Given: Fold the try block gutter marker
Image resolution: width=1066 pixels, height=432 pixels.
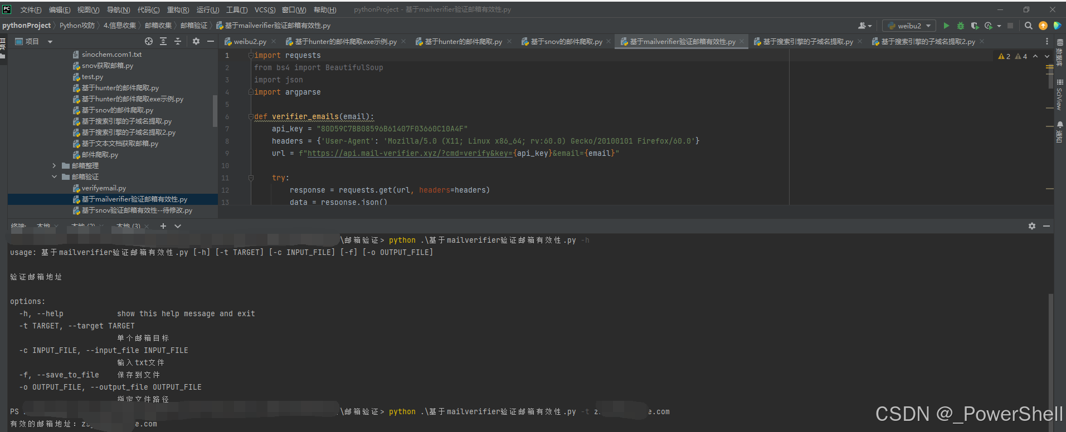Looking at the screenshot, I should [x=251, y=178].
